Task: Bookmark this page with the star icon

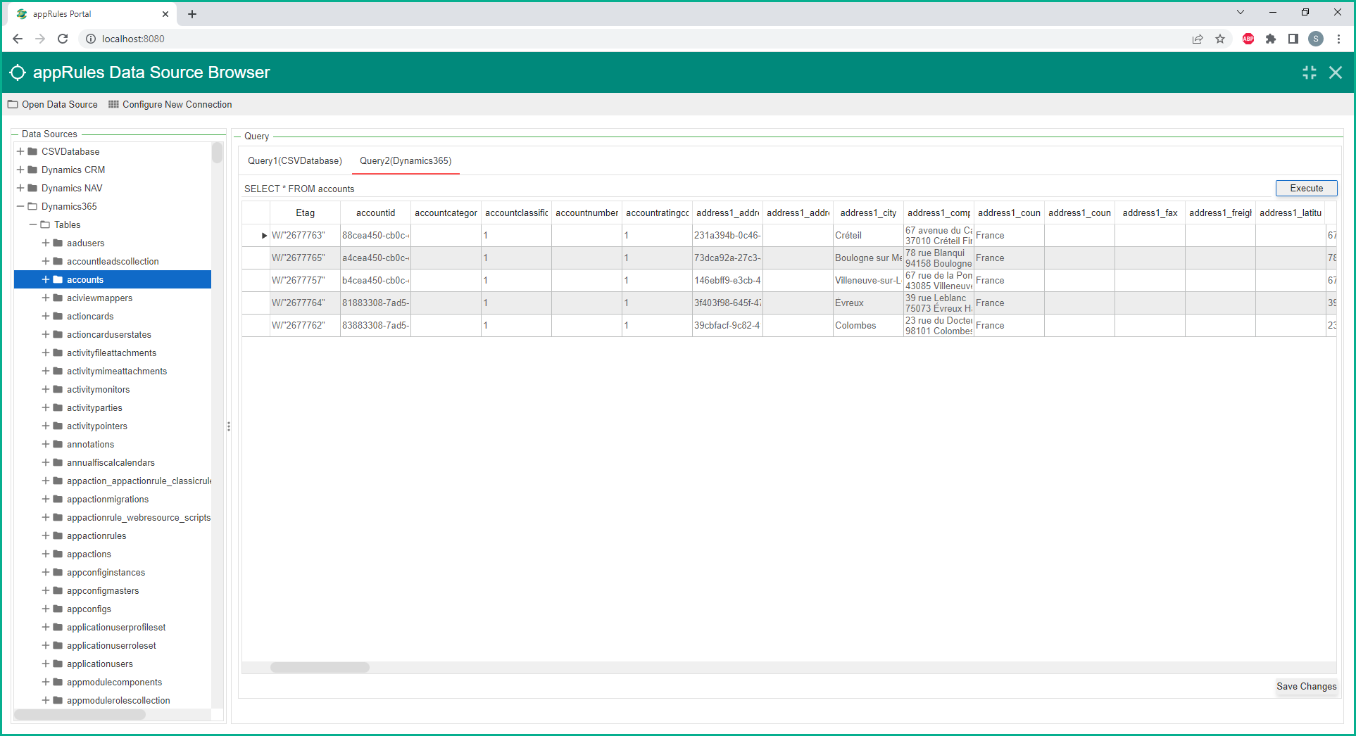Action: point(1220,39)
